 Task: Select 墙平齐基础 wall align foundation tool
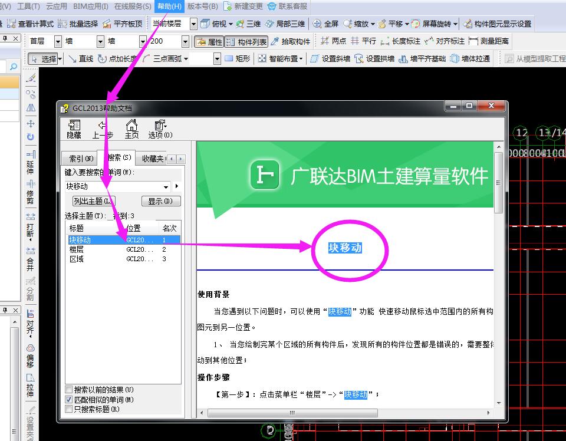click(422, 58)
